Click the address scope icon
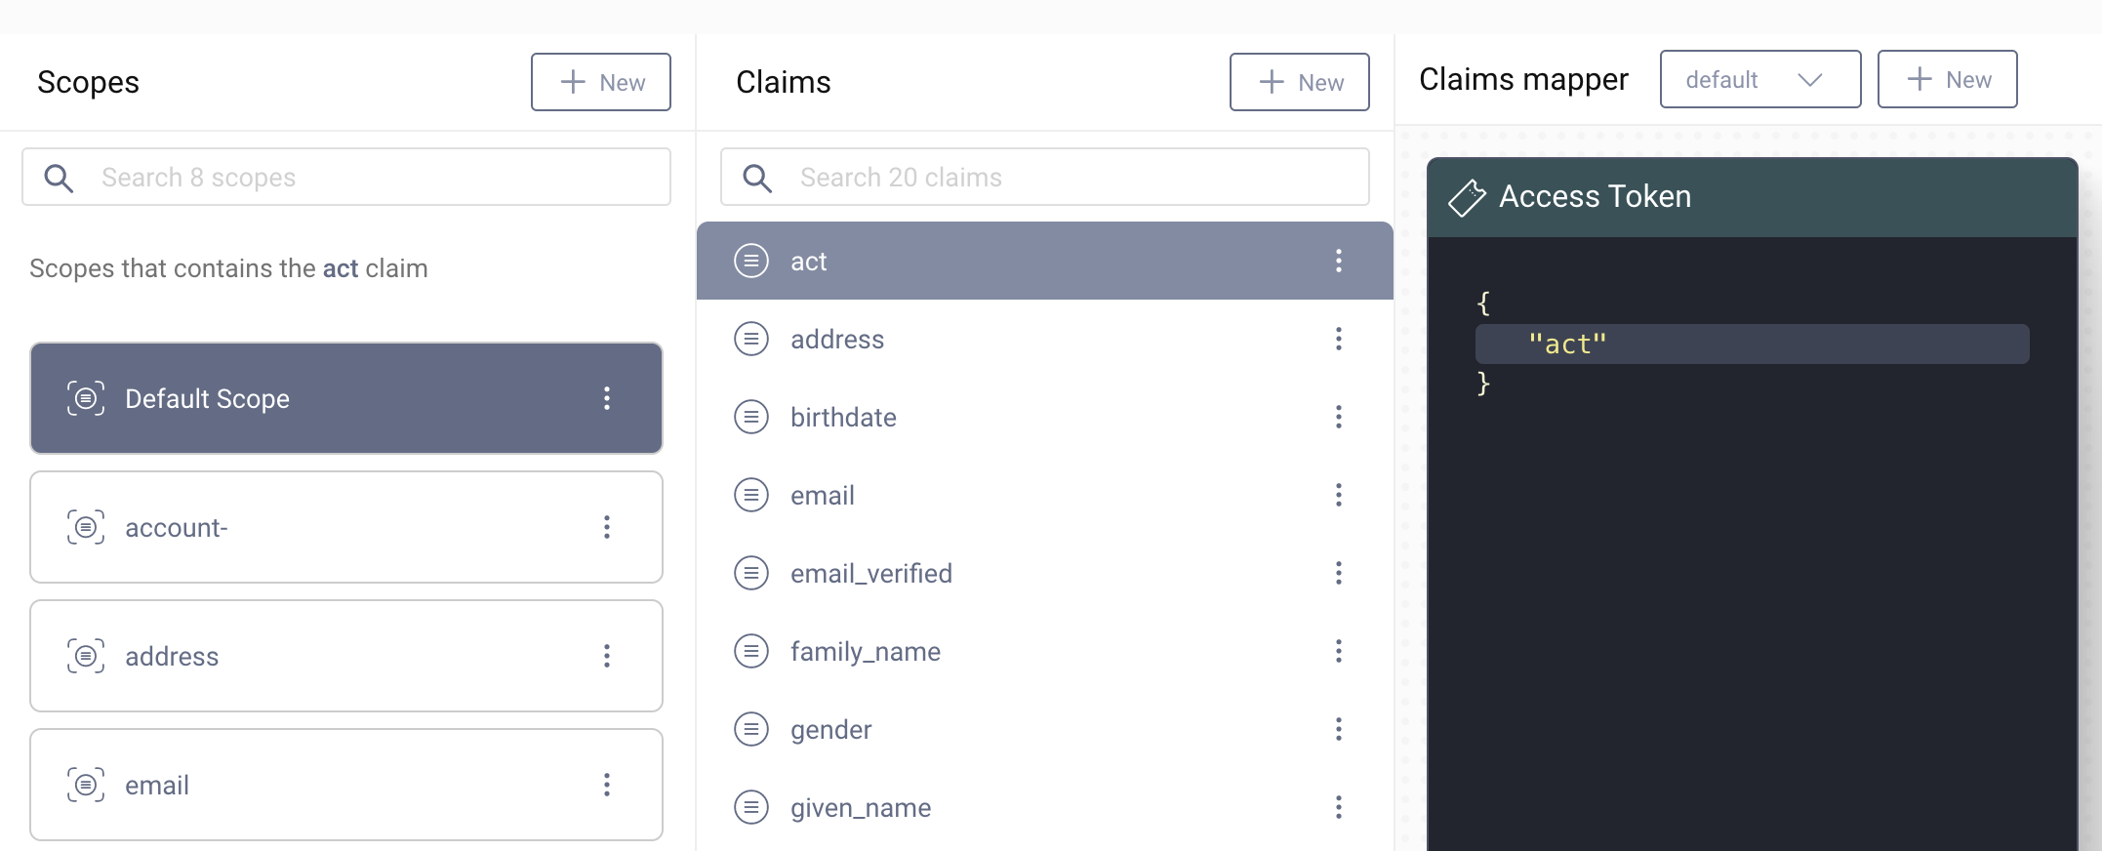The height and width of the screenshot is (851, 2102). point(86,656)
